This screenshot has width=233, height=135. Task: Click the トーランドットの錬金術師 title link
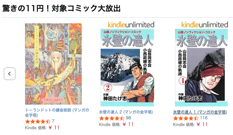point(57,113)
